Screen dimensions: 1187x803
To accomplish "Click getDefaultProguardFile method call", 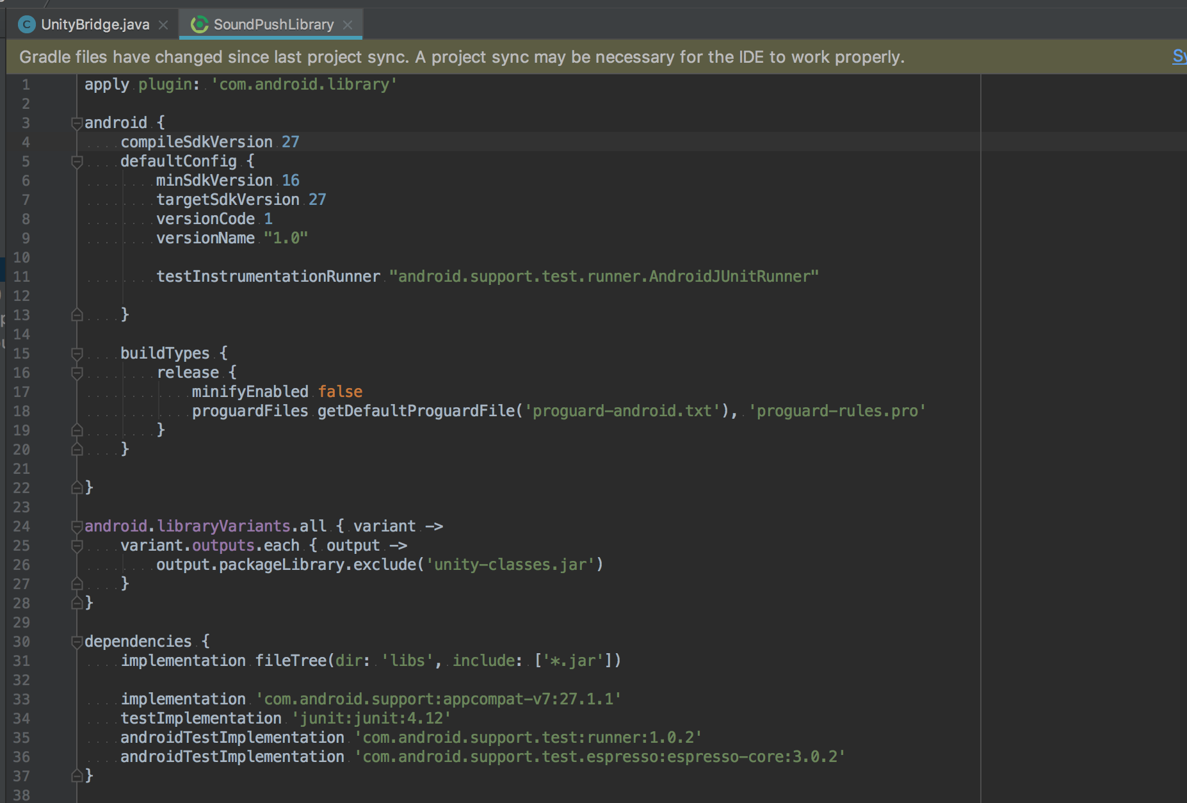I will (x=416, y=411).
